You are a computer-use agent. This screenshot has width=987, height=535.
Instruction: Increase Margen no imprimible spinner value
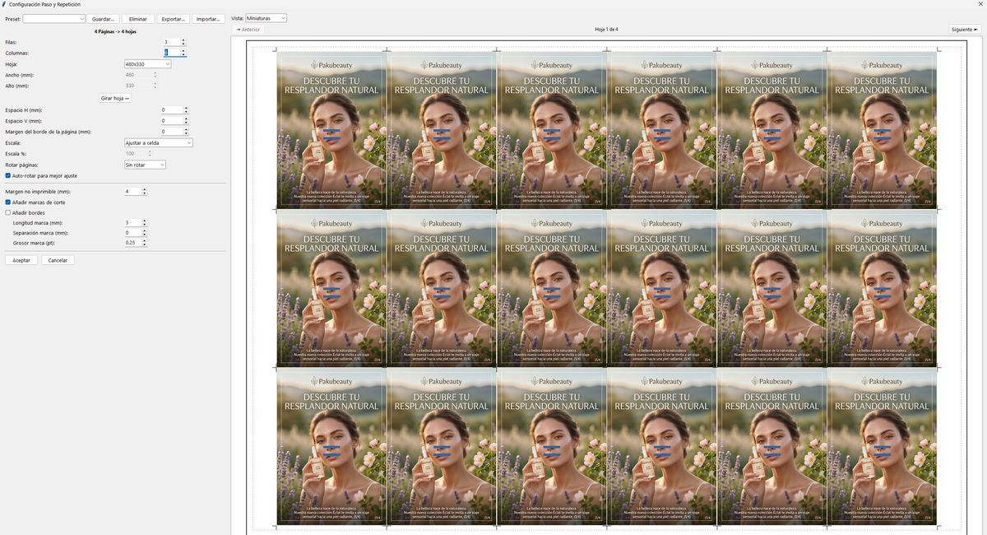(145, 189)
